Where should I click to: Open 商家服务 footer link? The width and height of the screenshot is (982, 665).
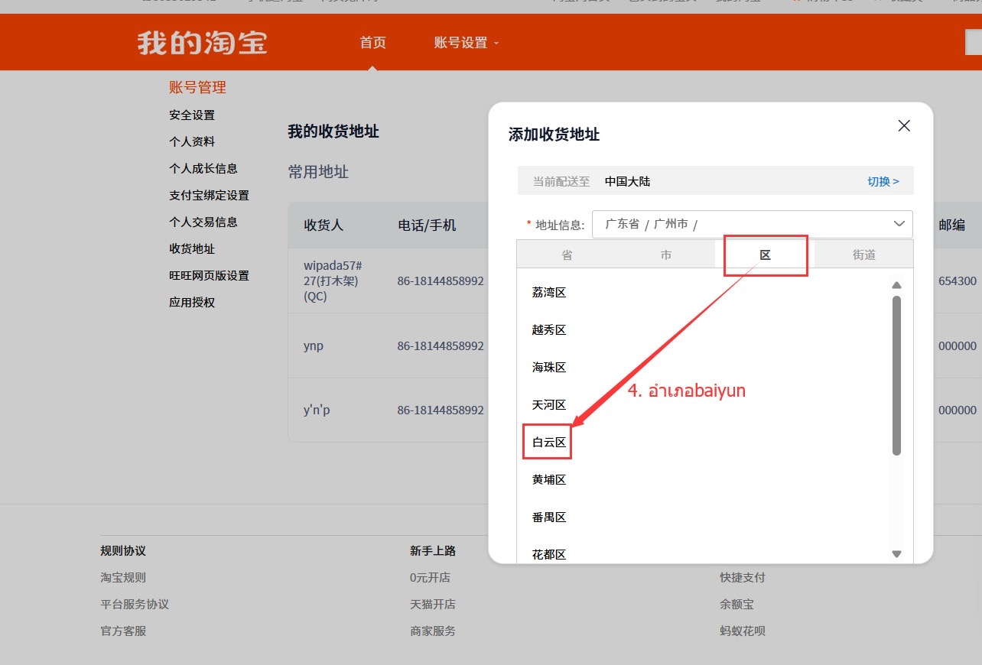[x=433, y=631]
